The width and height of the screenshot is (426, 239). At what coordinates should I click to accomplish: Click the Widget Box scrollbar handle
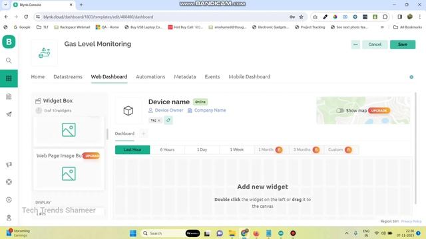coord(107,134)
